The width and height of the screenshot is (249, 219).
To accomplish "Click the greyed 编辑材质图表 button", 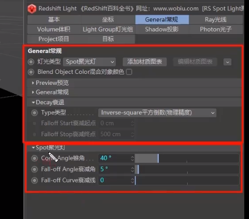I will tap(195, 62).
